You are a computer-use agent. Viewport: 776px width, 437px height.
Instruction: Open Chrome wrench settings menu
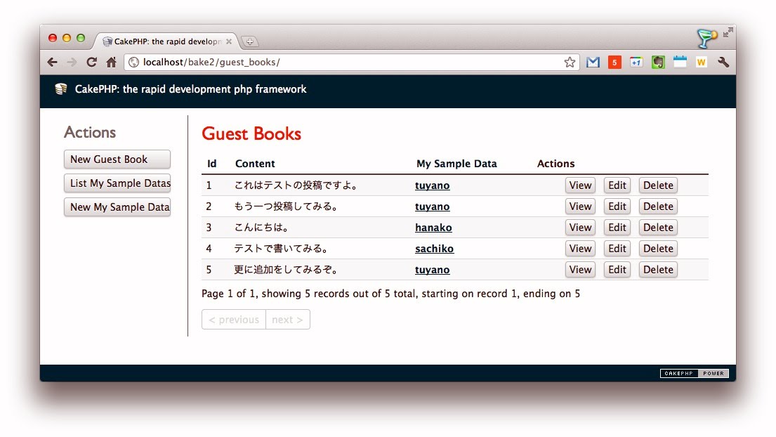click(x=723, y=63)
